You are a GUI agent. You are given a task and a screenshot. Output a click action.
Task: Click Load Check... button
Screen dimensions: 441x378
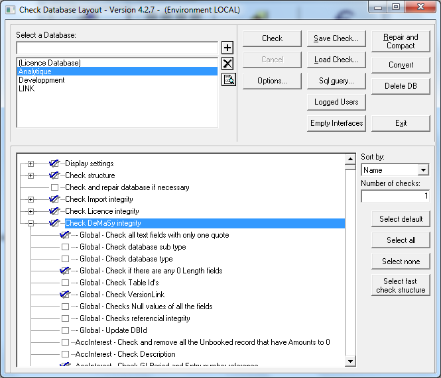point(336,60)
